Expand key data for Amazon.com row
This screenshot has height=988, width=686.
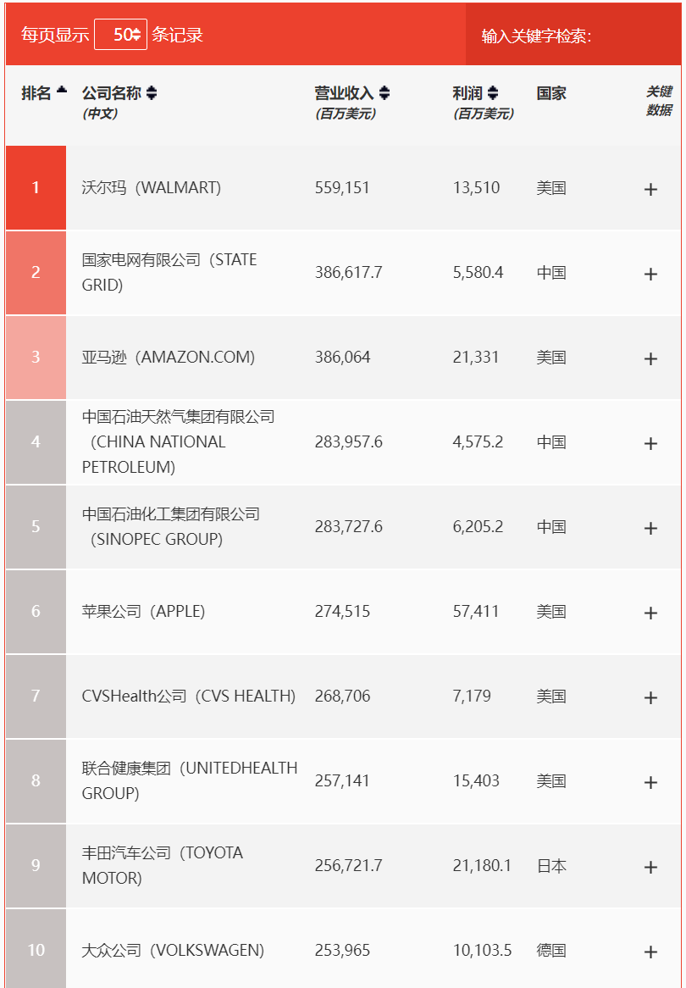coord(650,358)
